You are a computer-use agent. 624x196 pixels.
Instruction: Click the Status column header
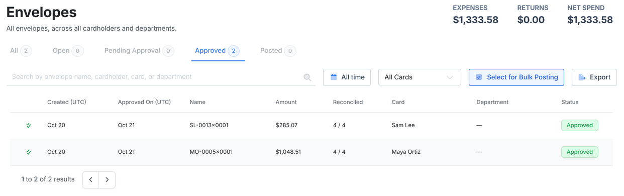(x=570, y=102)
